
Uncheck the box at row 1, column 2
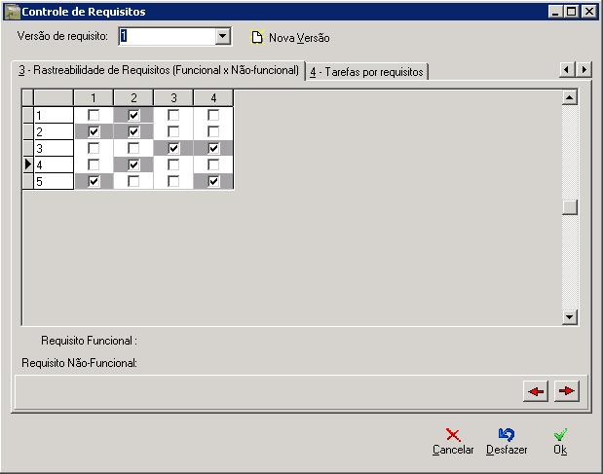(133, 115)
